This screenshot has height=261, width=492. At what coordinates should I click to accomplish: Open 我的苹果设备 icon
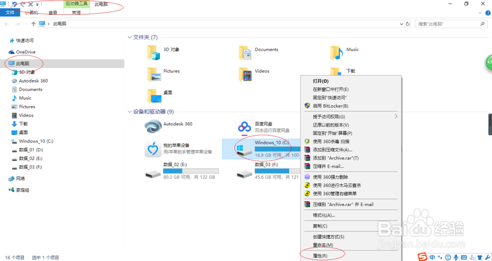pyautogui.click(x=153, y=149)
